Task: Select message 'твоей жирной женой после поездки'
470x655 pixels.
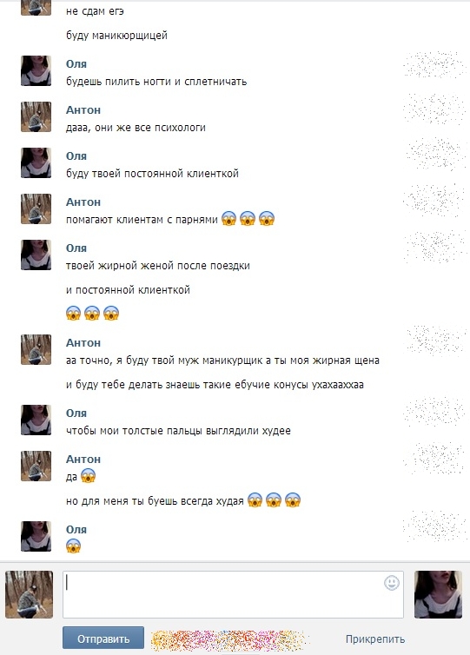Action: pyautogui.click(x=158, y=266)
